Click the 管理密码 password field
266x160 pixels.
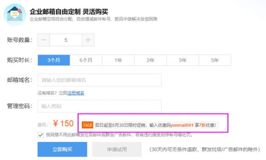(x=99, y=106)
